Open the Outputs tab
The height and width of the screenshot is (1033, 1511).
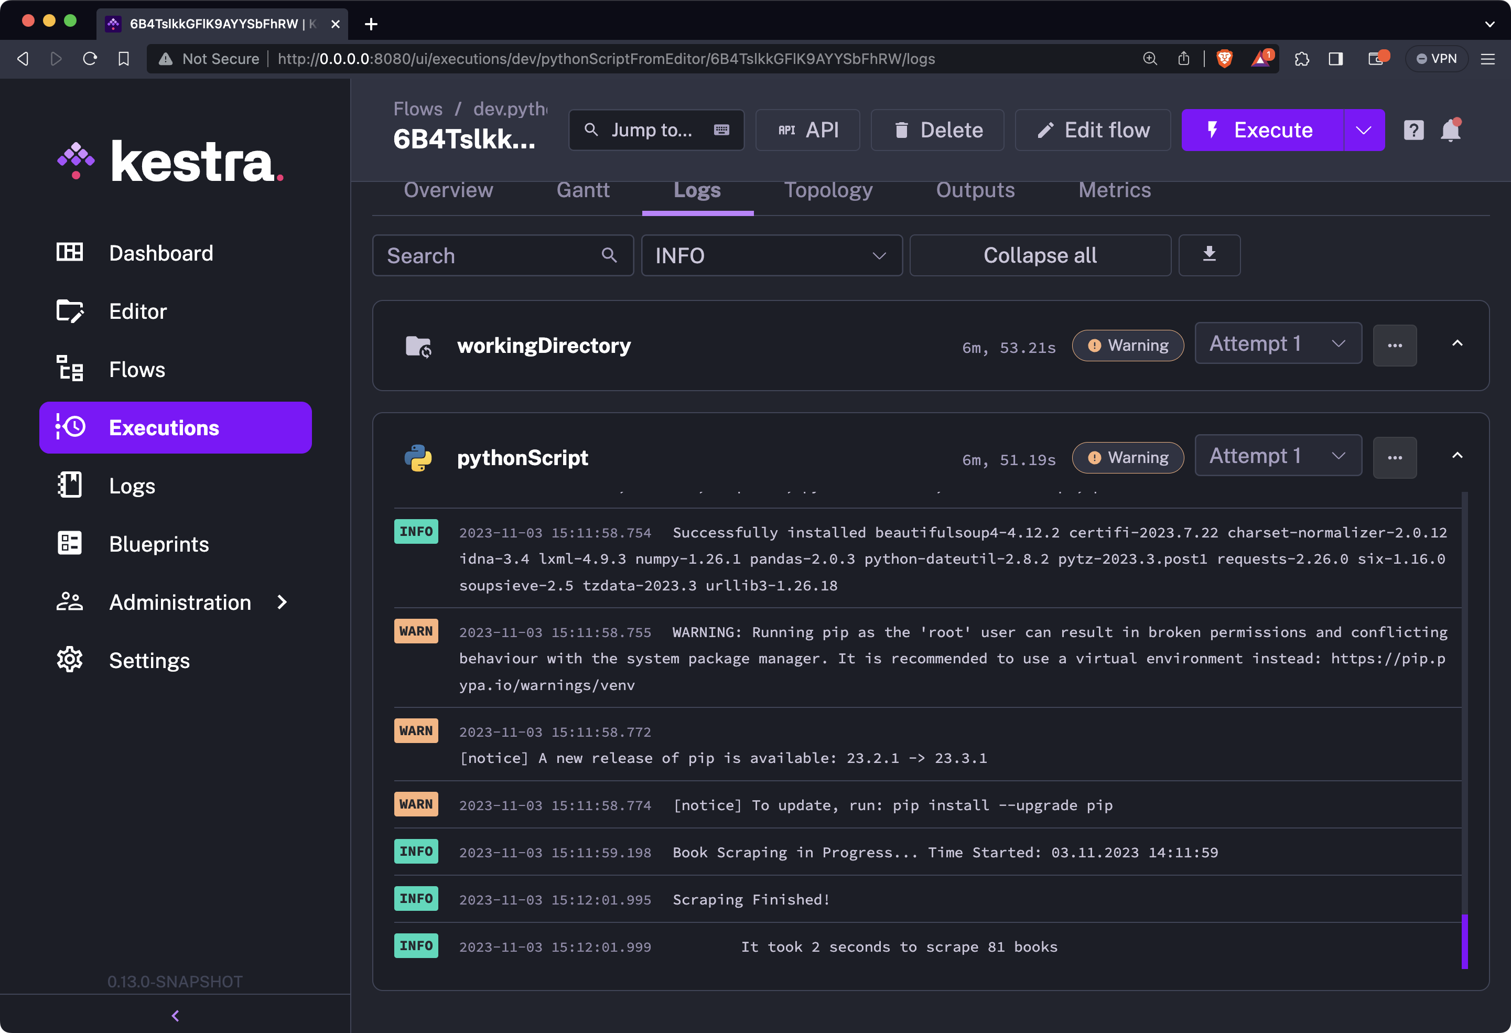point(975,190)
